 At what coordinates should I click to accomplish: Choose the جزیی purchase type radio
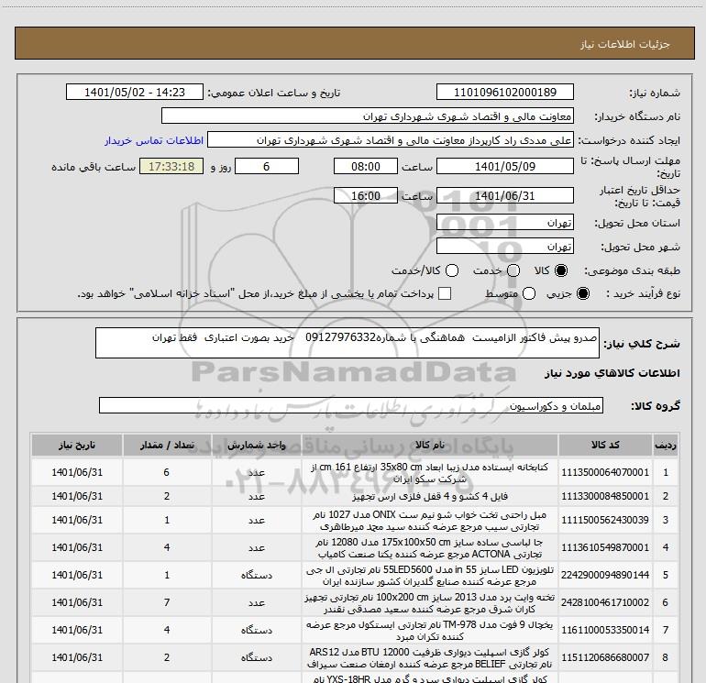[x=582, y=293]
